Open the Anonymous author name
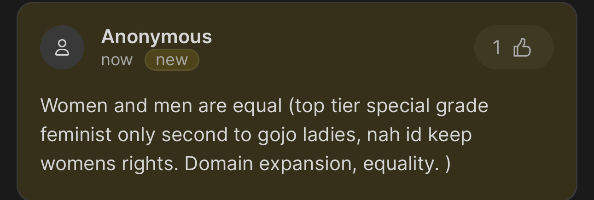594x200 pixels. tap(157, 37)
